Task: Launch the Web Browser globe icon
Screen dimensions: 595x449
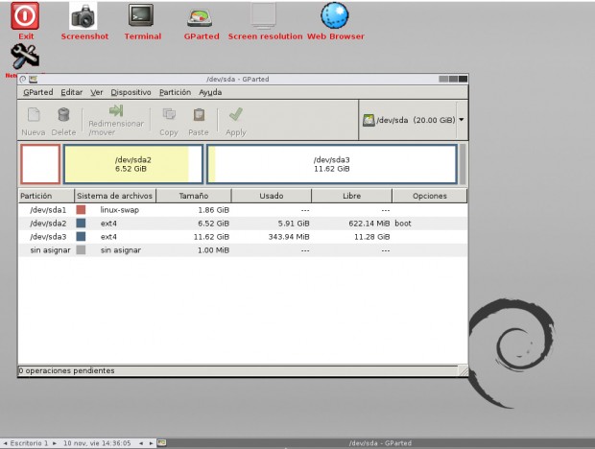Action: (x=335, y=15)
